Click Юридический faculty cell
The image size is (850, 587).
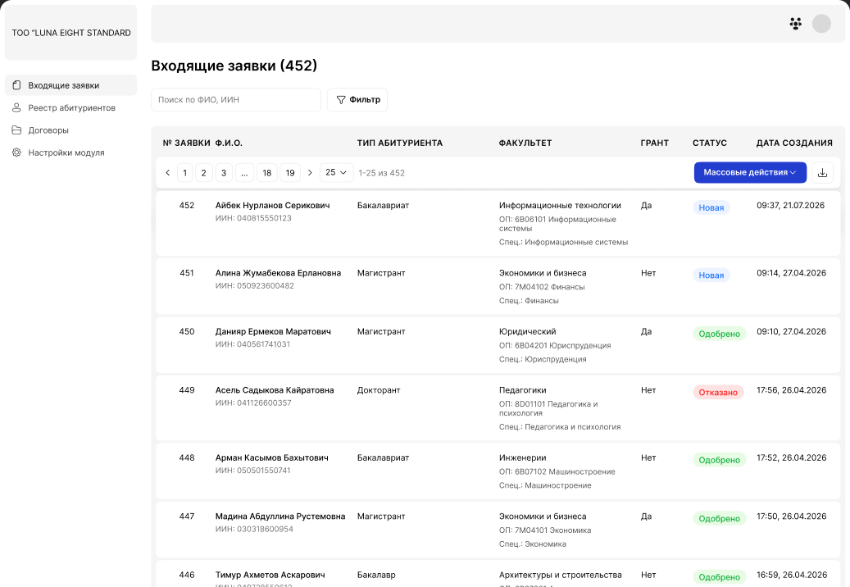coord(527,332)
